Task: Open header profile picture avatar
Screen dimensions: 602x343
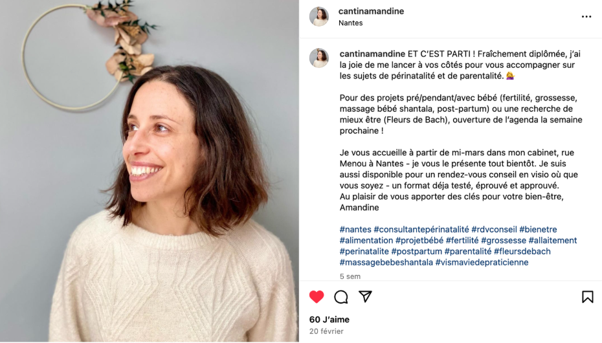Action: (319, 16)
